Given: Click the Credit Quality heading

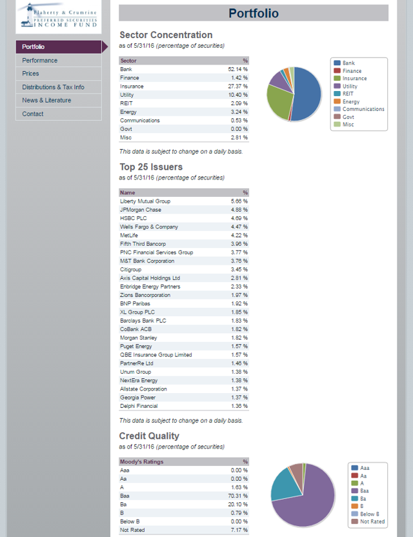Looking at the screenshot, I should tap(149, 436).
